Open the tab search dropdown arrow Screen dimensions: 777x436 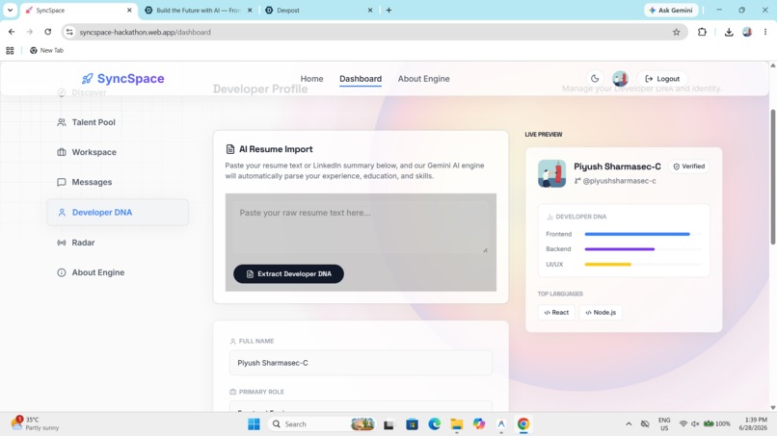tap(10, 10)
